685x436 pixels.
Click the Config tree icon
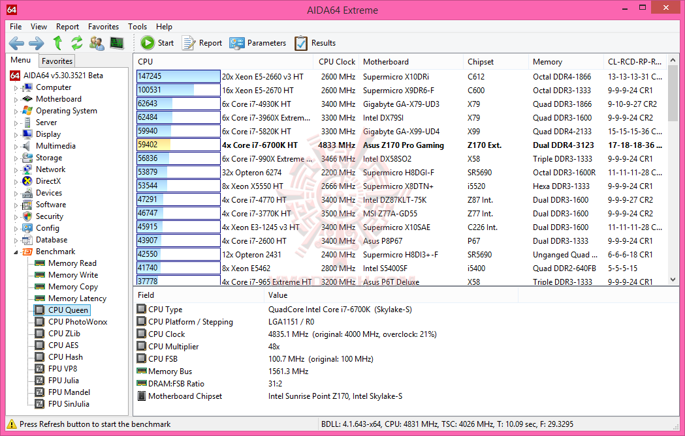tap(27, 228)
